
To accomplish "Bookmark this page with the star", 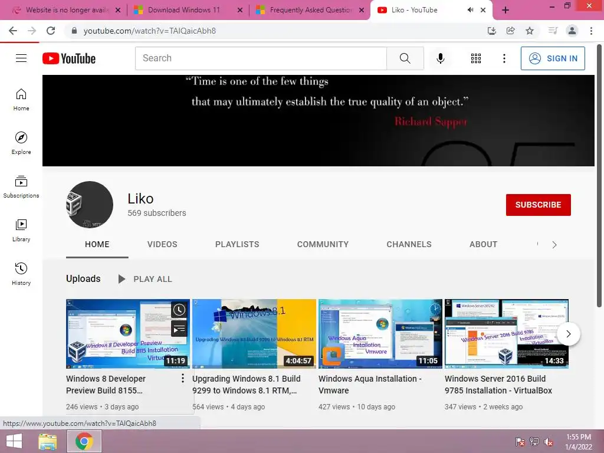I will pos(530,31).
